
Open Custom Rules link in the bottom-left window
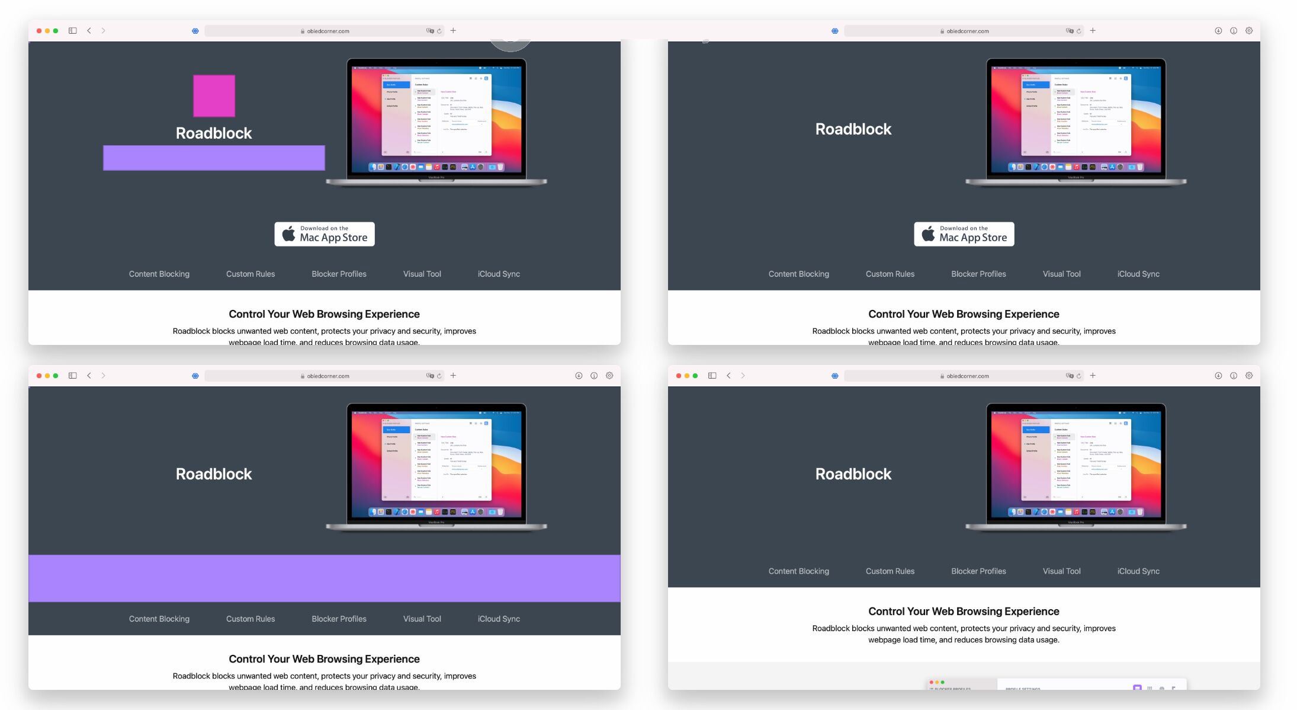[x=251, y=619]
